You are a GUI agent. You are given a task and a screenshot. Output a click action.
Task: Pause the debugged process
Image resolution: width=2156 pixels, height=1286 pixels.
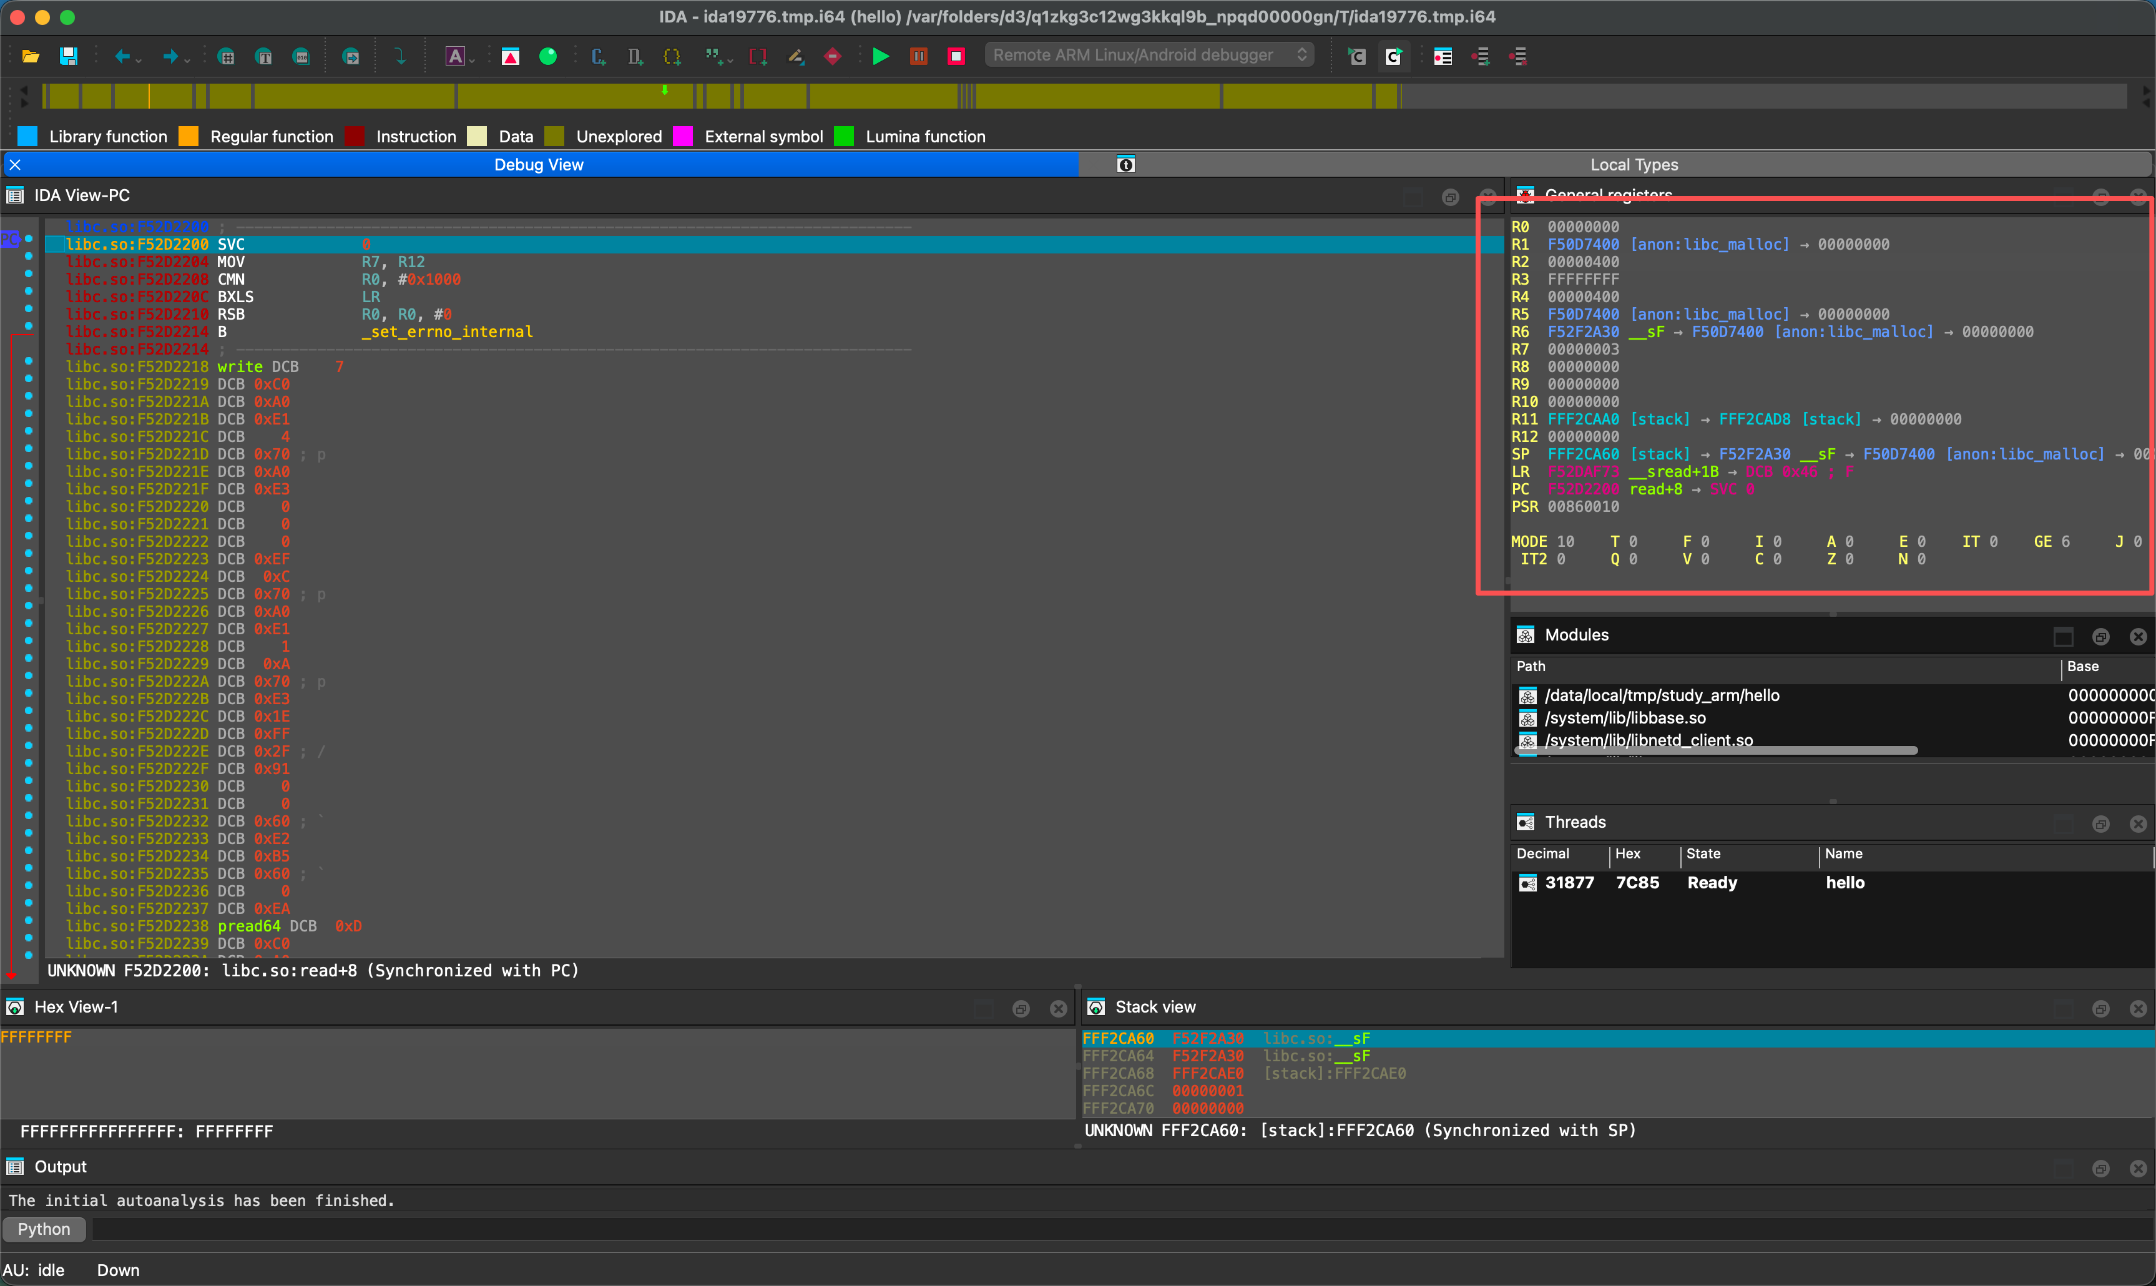pyautogui.click(x=918, y=56)
